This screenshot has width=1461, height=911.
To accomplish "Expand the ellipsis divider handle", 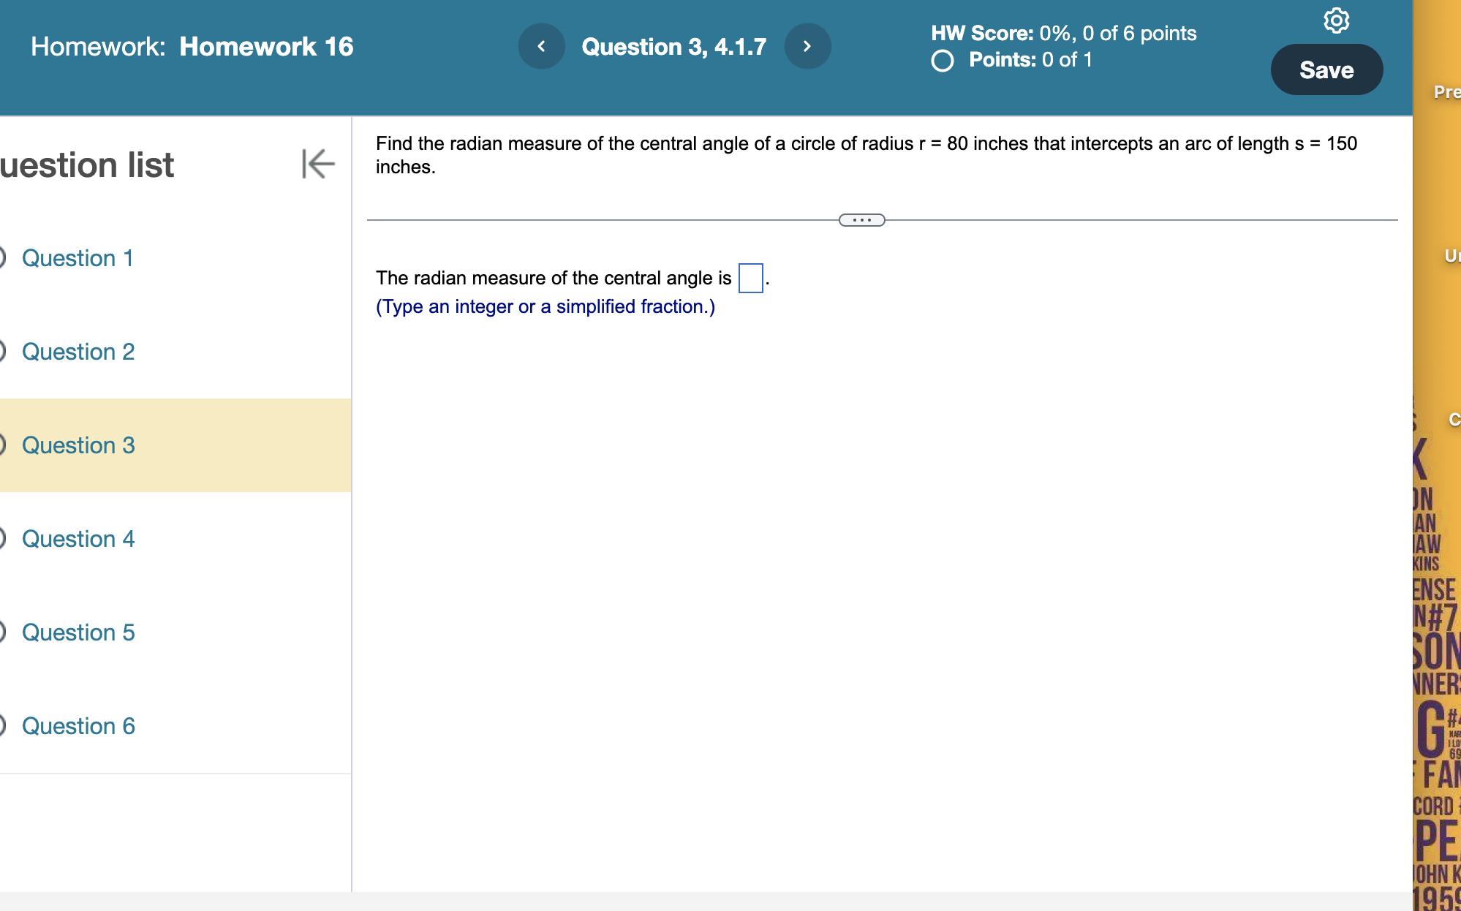I will [861, 220].
